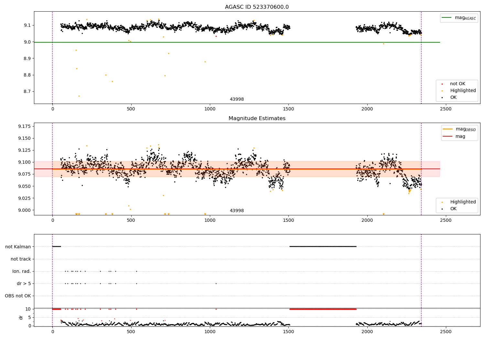Image resolution: width=485 pixels, height=339 pixels.
Task: Click the '2000' x-tick of the bottom plot
Action: point(367,332)
